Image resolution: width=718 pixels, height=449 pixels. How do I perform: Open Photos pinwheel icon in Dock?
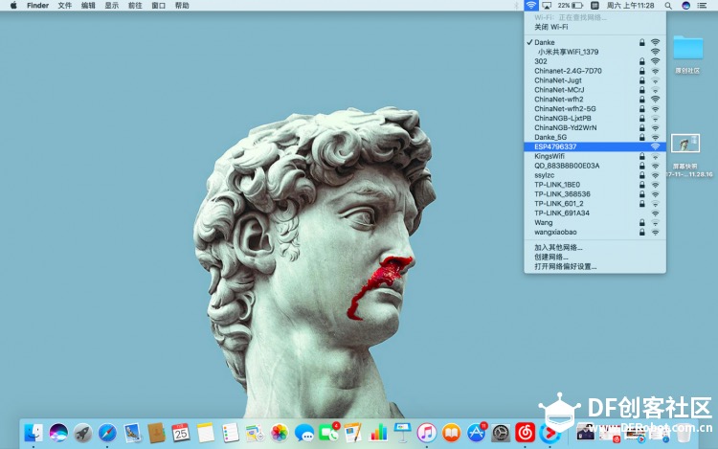(280, 433)
